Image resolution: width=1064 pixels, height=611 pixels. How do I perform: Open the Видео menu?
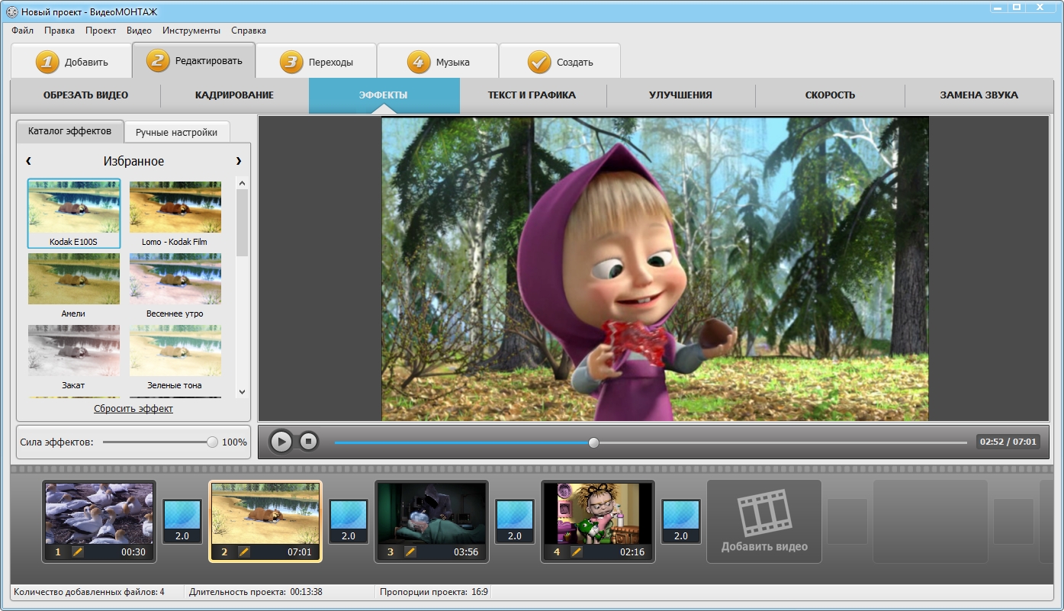point(139,31)
